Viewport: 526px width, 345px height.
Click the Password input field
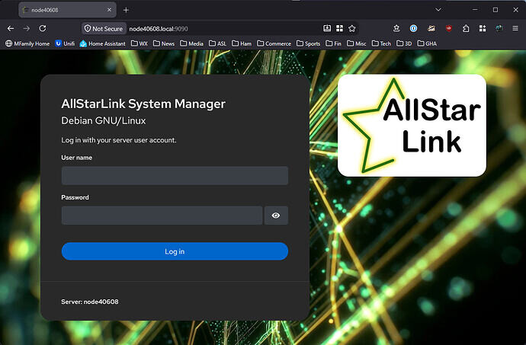click(162, 216)
